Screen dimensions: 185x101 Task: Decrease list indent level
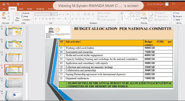coord(85,14)
